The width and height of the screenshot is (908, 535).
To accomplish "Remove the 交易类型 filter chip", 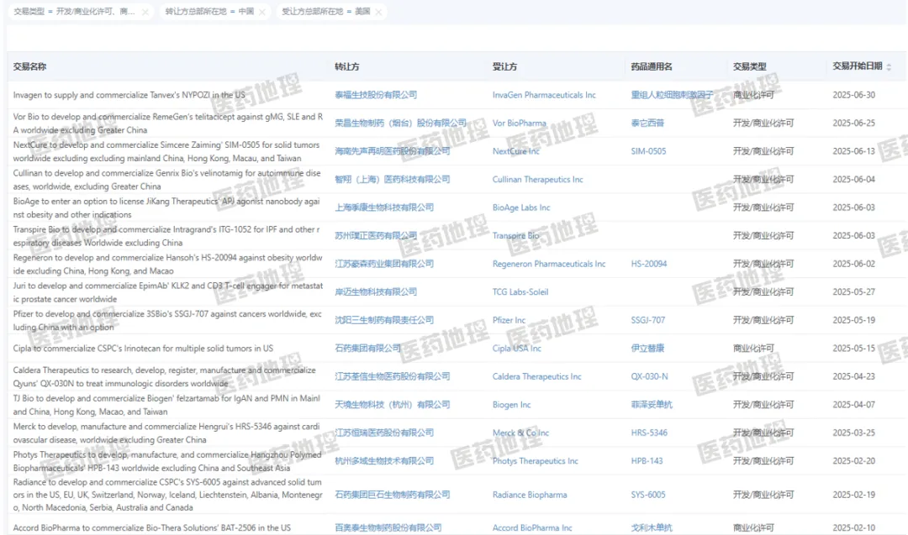I will coord(145,13).
